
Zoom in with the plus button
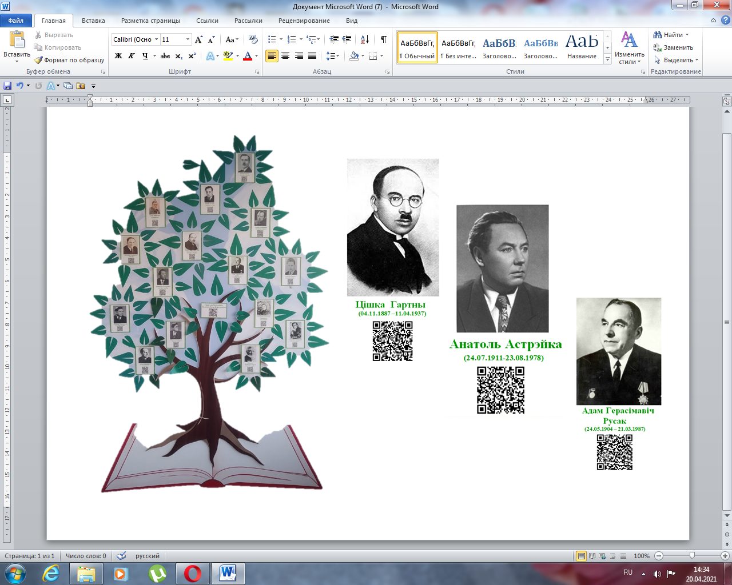pyautogui.click(x=725, y=556)
